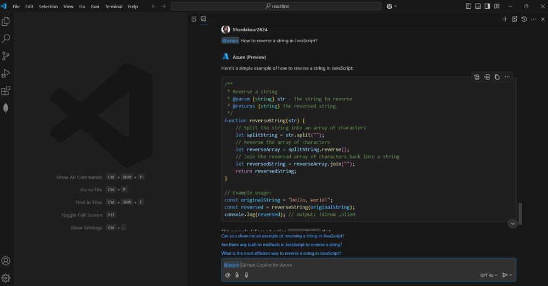Open code block more actions ellipsis
548x286 pixels.
[x=507, y=77]
